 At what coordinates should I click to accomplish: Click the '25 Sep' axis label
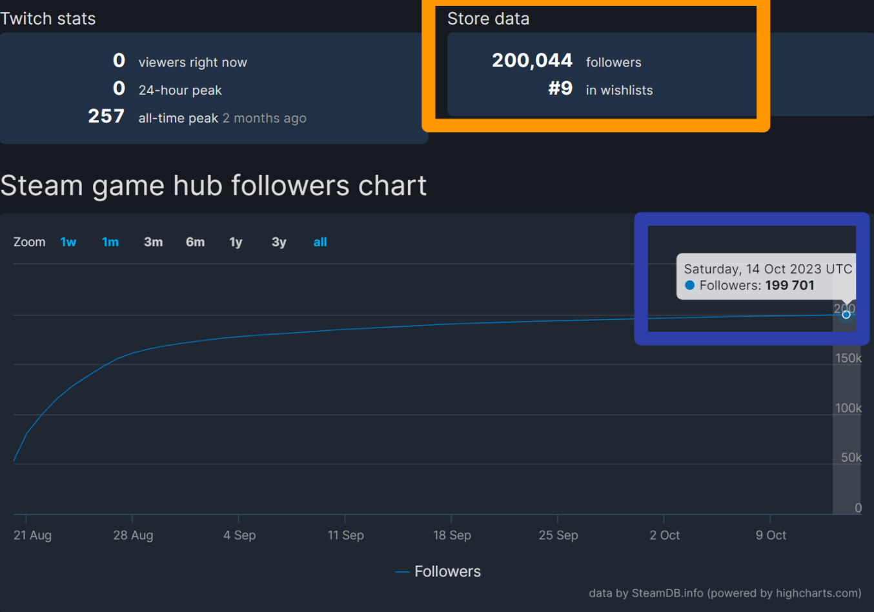(558, 535)
